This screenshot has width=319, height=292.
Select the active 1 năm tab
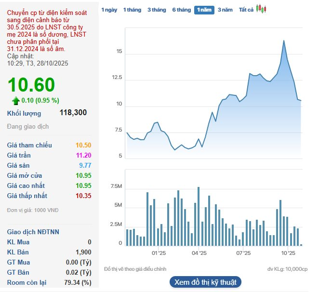coord(204,10)
